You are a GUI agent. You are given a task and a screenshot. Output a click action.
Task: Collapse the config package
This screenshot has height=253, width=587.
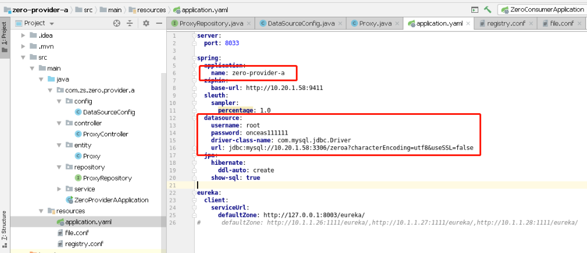59,102
